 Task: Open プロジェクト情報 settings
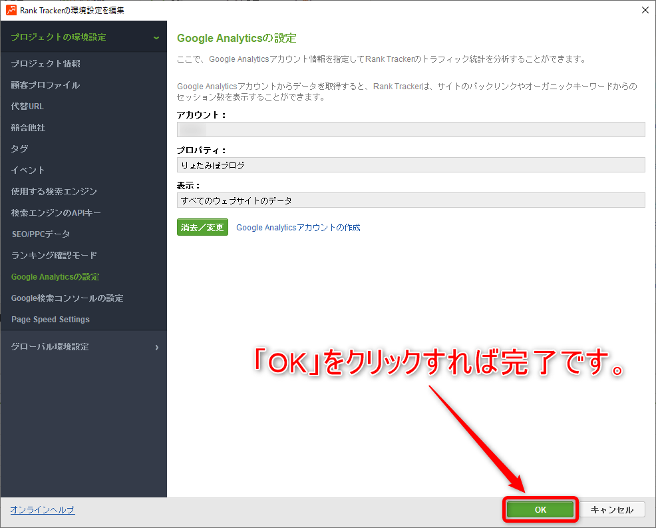click(x=46, y=64)
